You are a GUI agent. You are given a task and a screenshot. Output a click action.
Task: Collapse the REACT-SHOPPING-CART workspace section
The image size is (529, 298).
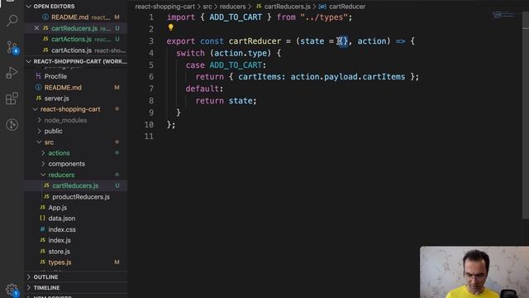pos(29,61)
